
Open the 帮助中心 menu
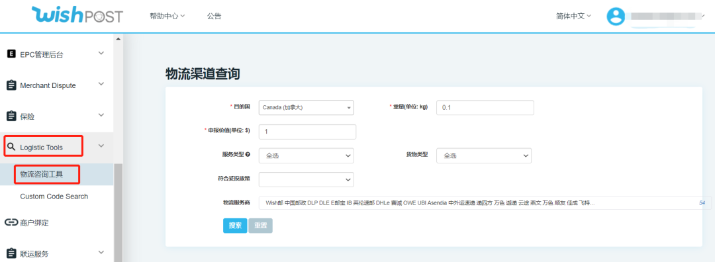[x=167, y=16]
